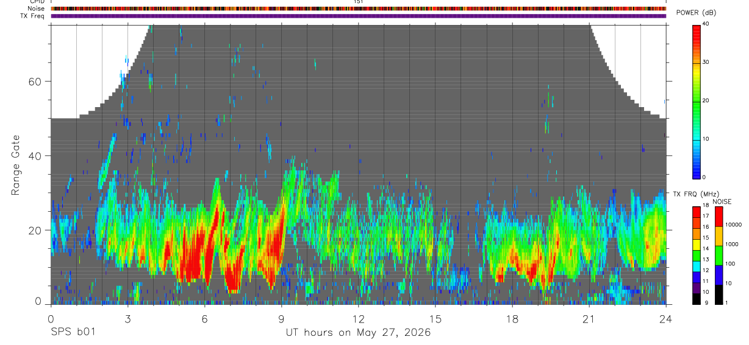Click the POWER (dB) legend title

(696, 13)
